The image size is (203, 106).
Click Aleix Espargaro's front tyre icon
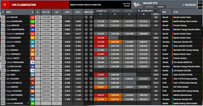(86, 21)
